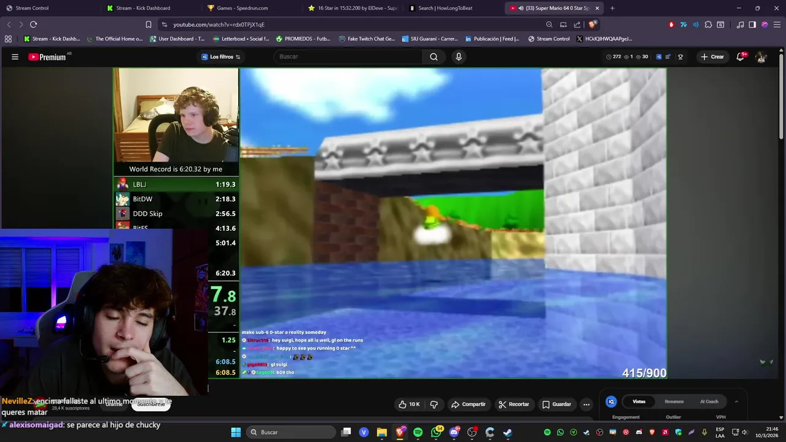Open the SIU Guaraní bookmark
The height and width of the screenshot is (442, 786).
430,39
